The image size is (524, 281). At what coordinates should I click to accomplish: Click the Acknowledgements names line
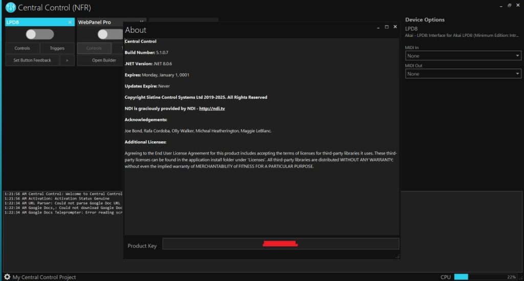point(198,131)
